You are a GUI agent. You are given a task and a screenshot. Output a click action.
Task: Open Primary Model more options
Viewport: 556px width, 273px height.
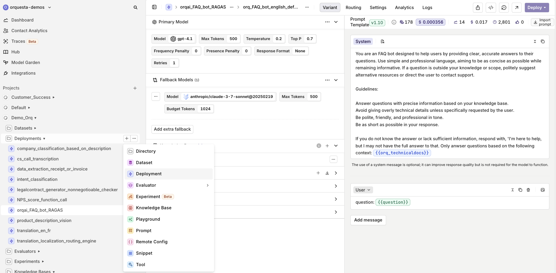(327, 22)
